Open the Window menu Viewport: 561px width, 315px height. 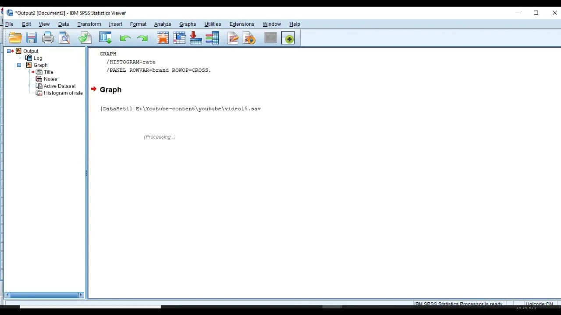click(272, 24)
